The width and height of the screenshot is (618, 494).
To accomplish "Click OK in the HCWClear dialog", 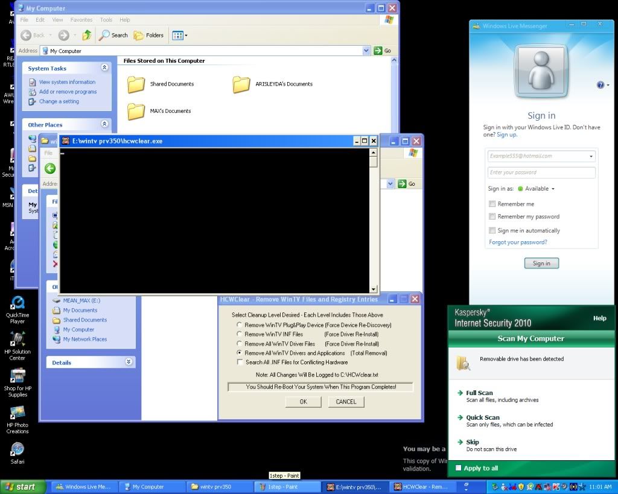I will coord(303,402).
